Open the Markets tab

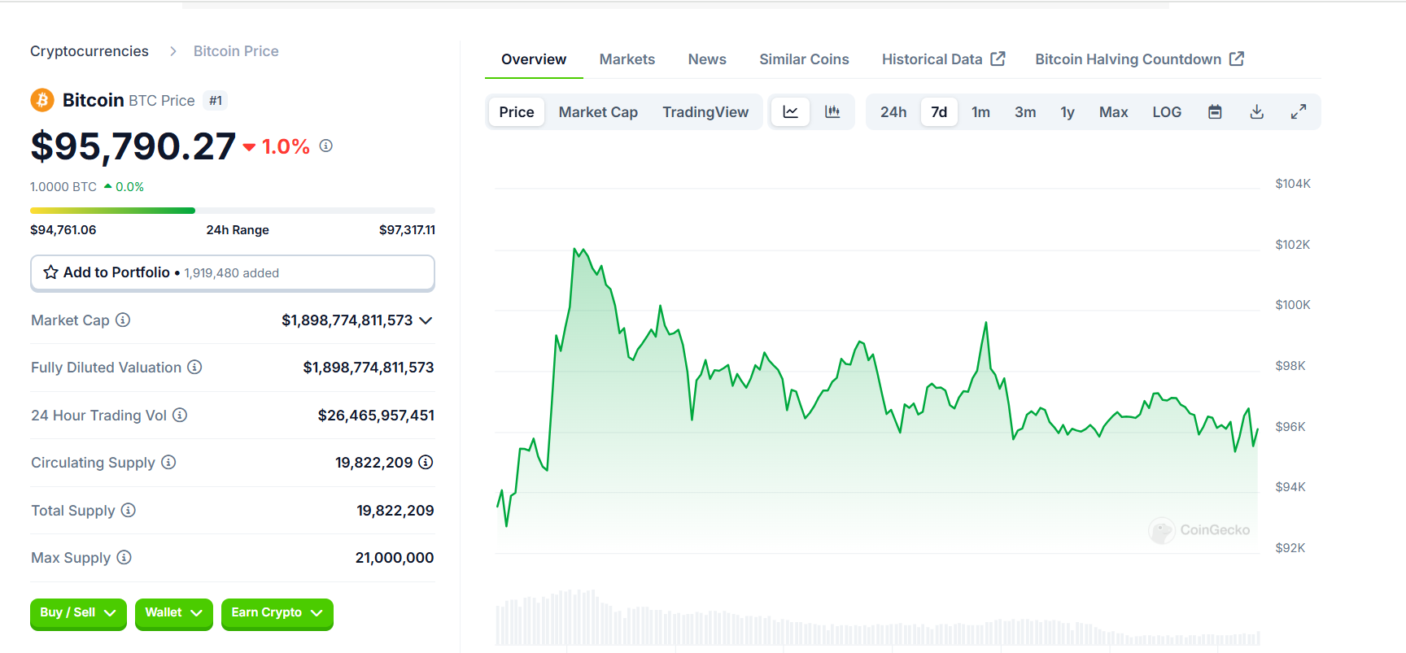click(x=627, y=59)
